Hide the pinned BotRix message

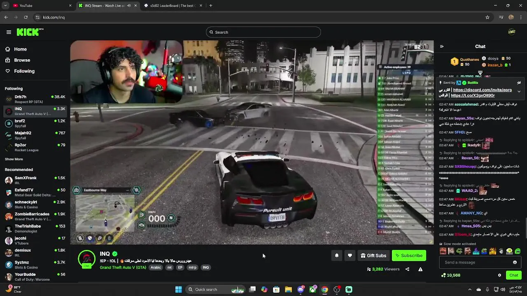pyautogui.click(x=519, y=83)
